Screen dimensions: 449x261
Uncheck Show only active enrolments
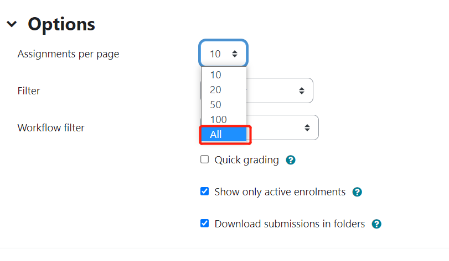pyautogui.click(x=204, y=191)
